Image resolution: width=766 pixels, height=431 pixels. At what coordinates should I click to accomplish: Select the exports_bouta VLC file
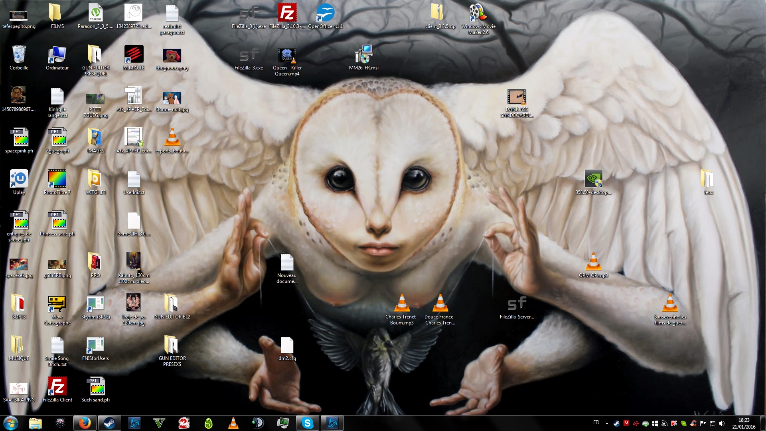click(x=172, y=141)
